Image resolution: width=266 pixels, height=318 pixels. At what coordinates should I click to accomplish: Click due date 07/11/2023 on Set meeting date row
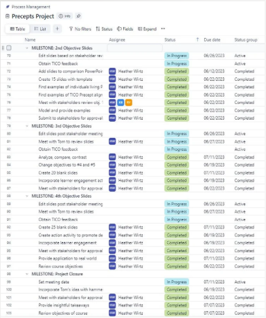(x=214, y=282)
